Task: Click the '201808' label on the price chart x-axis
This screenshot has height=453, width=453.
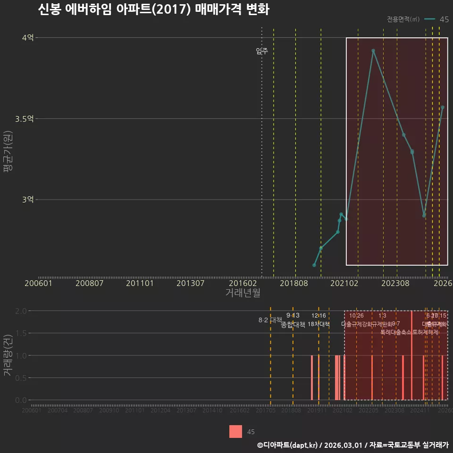Action: click(294, 283)
